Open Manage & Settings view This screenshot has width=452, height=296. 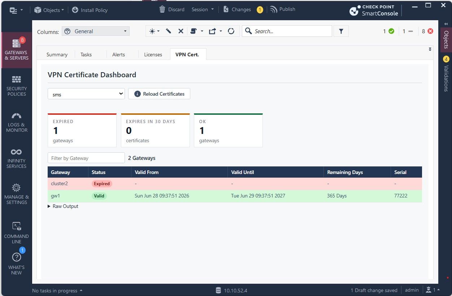(16, 194)
